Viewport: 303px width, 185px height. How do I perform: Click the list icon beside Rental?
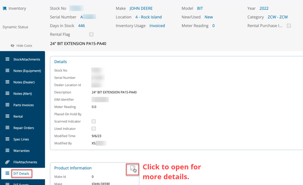pyautogui.click(x=7, y=116)
